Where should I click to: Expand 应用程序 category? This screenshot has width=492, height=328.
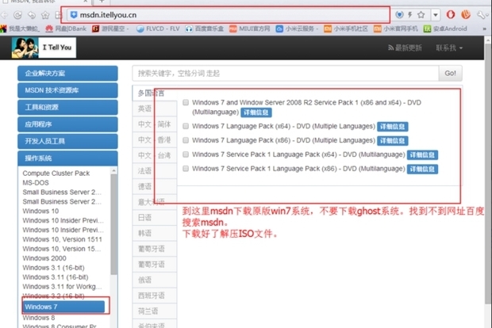(x=67, y=124)
